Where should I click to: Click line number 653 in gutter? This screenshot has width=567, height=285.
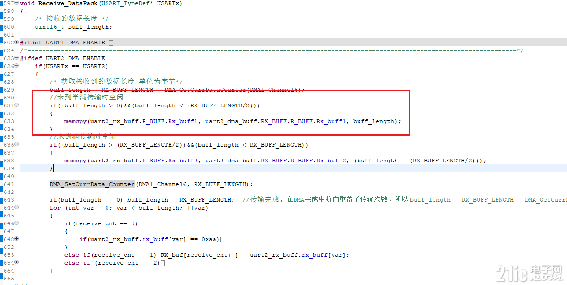(8, 255)
